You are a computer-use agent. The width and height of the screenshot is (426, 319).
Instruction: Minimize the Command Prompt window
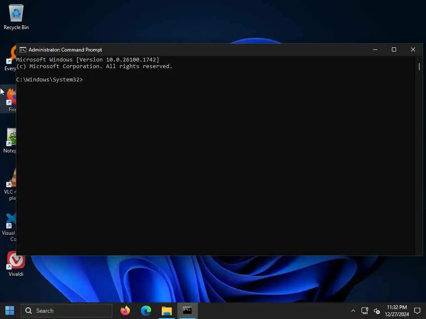(x=375, y=50)
